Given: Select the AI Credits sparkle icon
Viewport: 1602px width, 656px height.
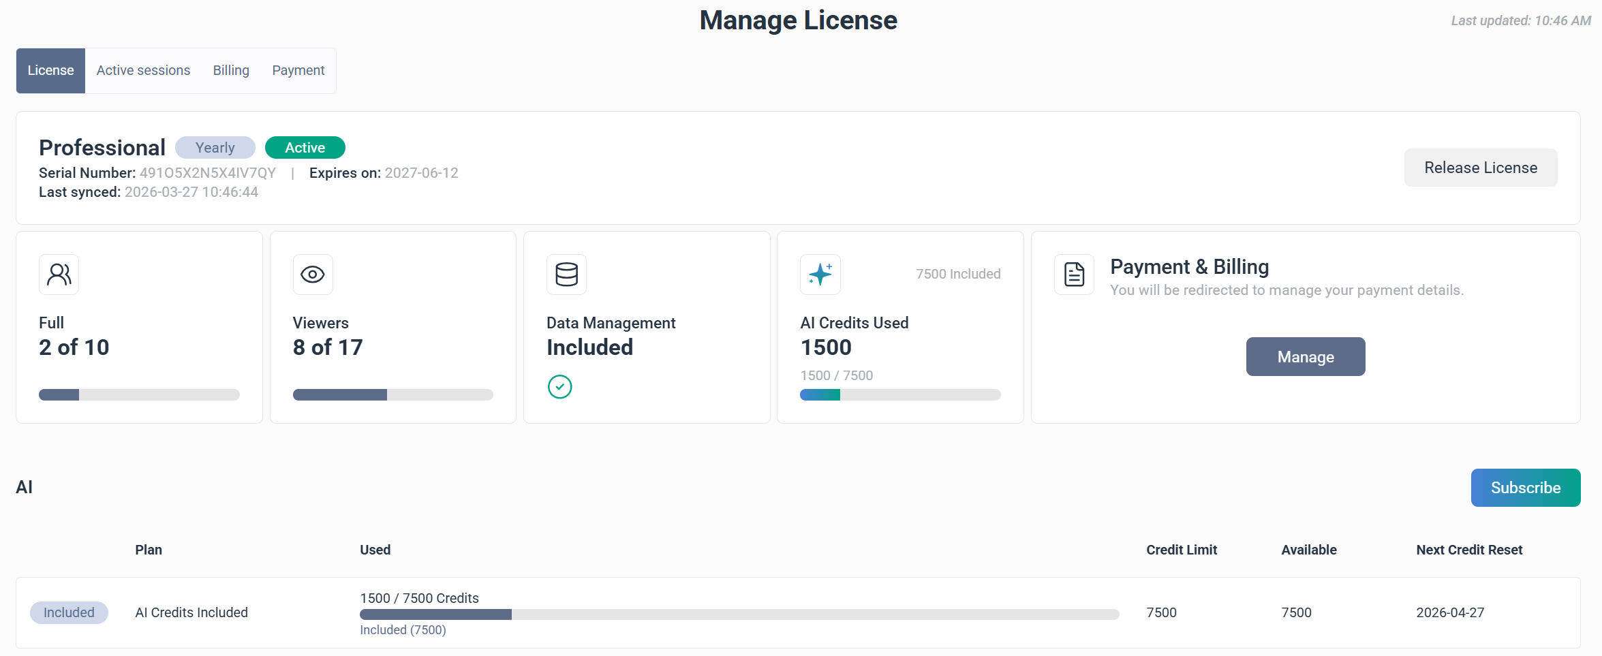Looking at the screenshot, I should 820,275.
